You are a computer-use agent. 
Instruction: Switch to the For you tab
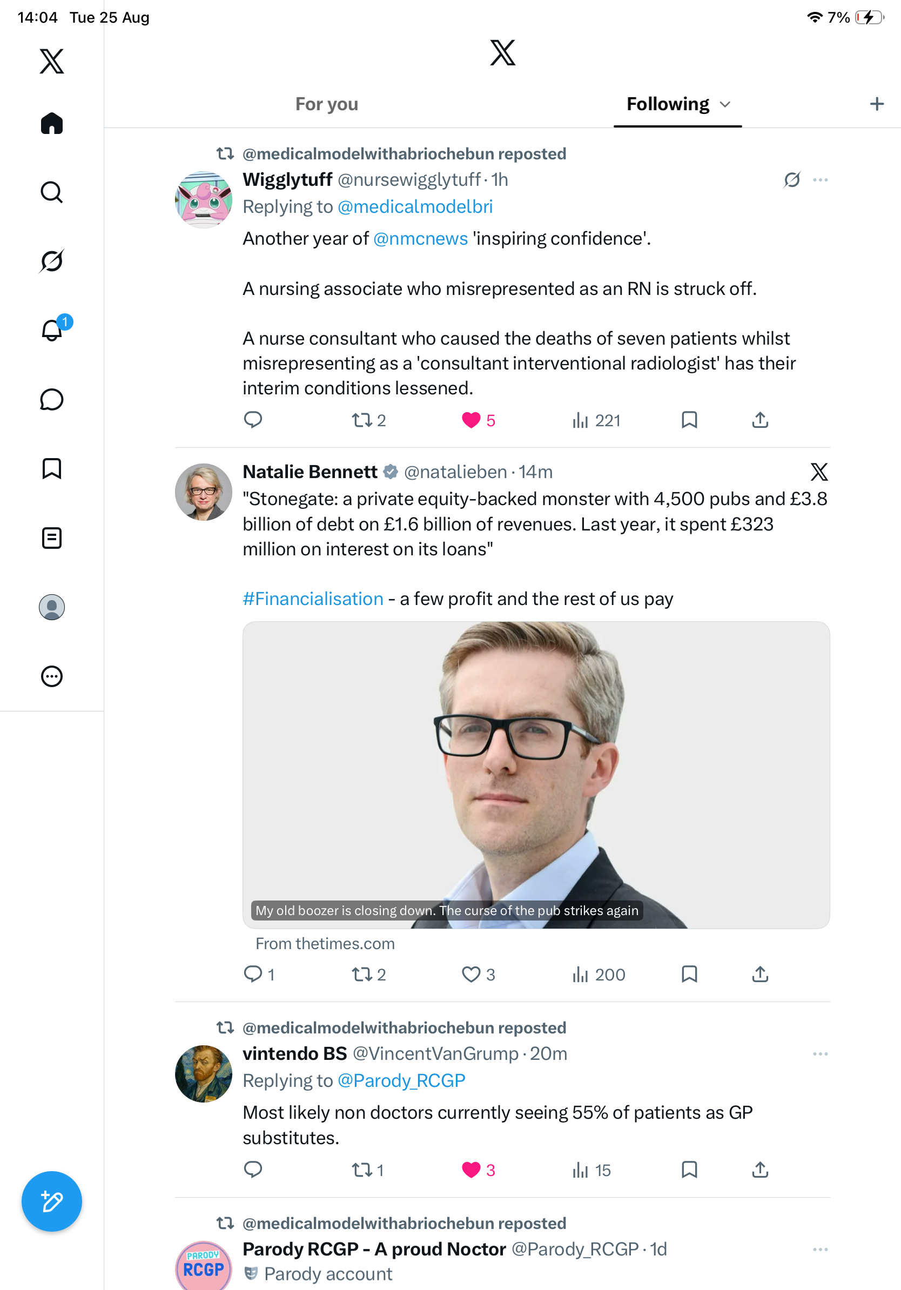327,104
